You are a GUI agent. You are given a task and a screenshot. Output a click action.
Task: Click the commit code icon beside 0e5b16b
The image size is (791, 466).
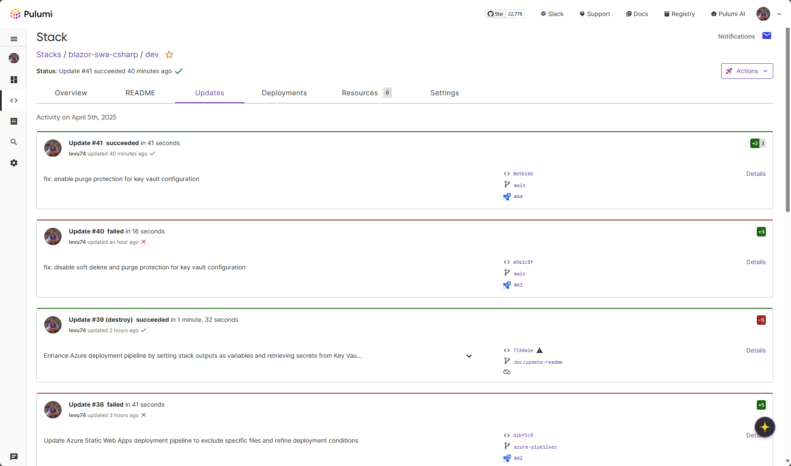tap(507, 174)
